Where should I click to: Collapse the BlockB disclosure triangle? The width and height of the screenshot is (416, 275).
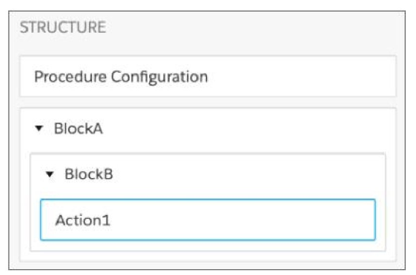point(50,174)
